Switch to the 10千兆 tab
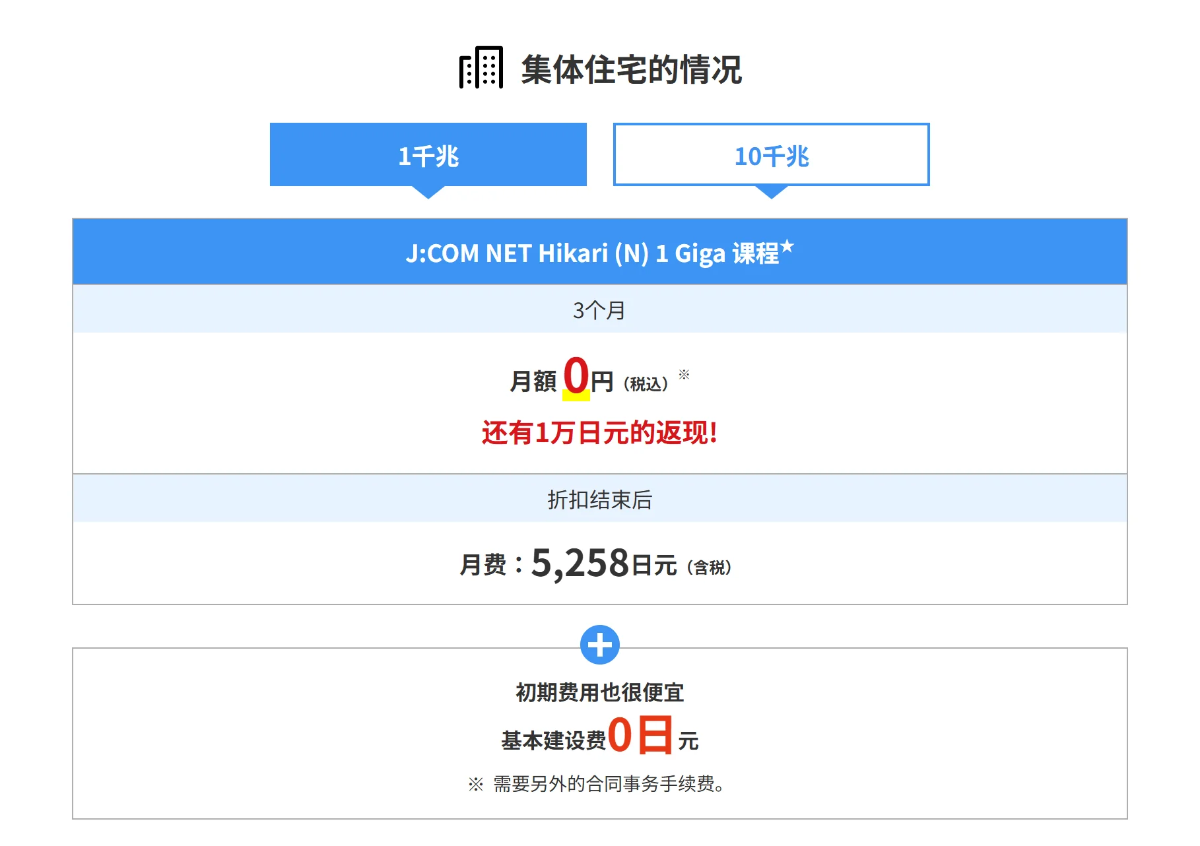The image size is (1200, 846). point(771,155)
